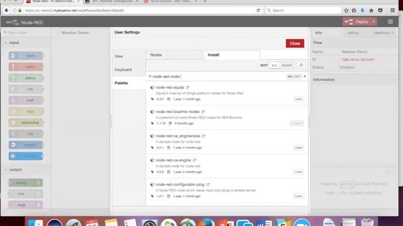The image size is (403, 226).
Task: Select the link output node
Action: pyautogui.click(x=25, y=194)
